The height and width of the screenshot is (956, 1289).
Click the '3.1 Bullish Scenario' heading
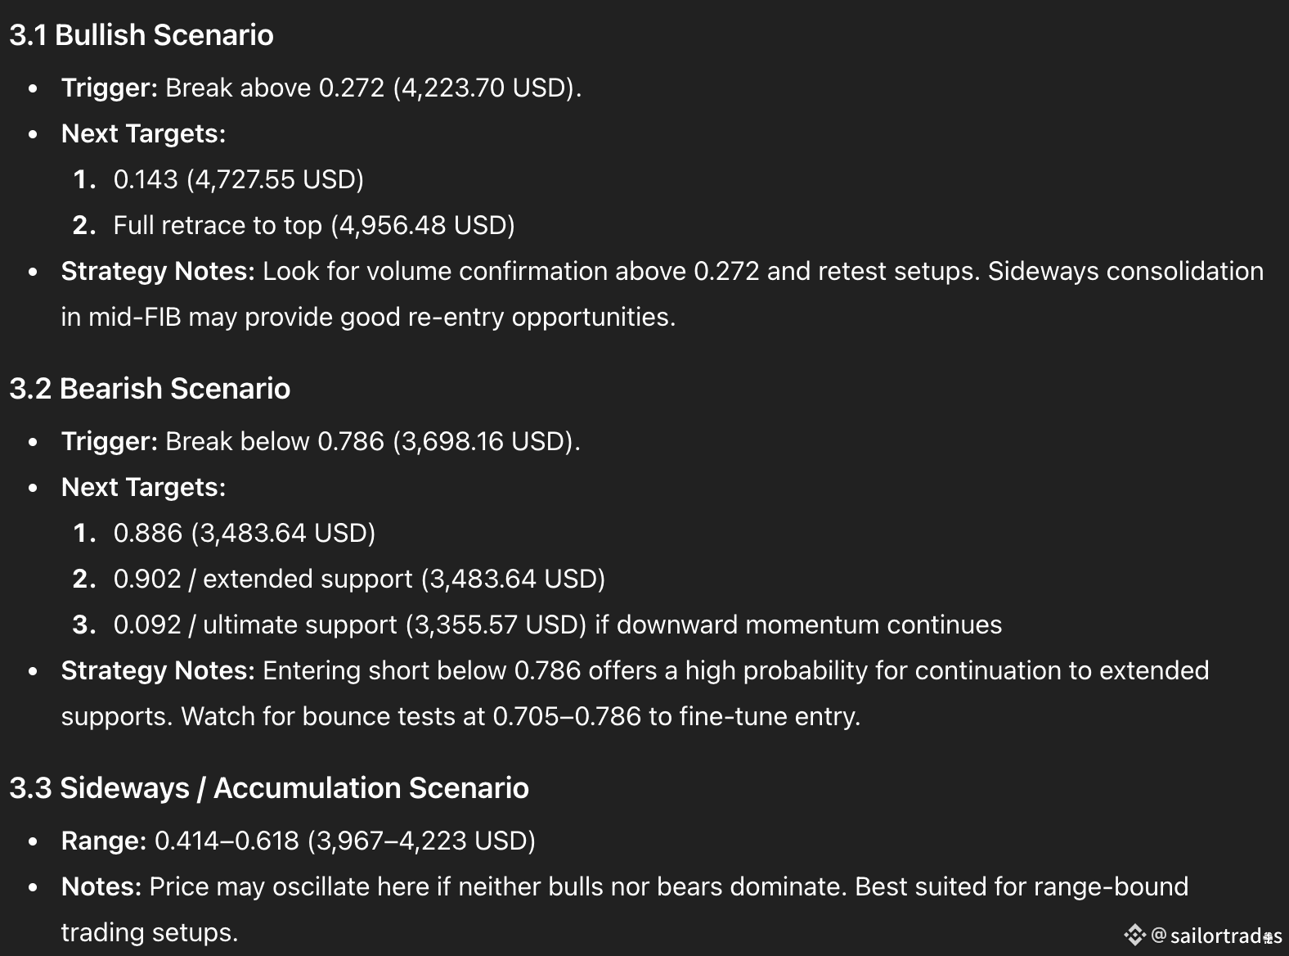point(141,35)
